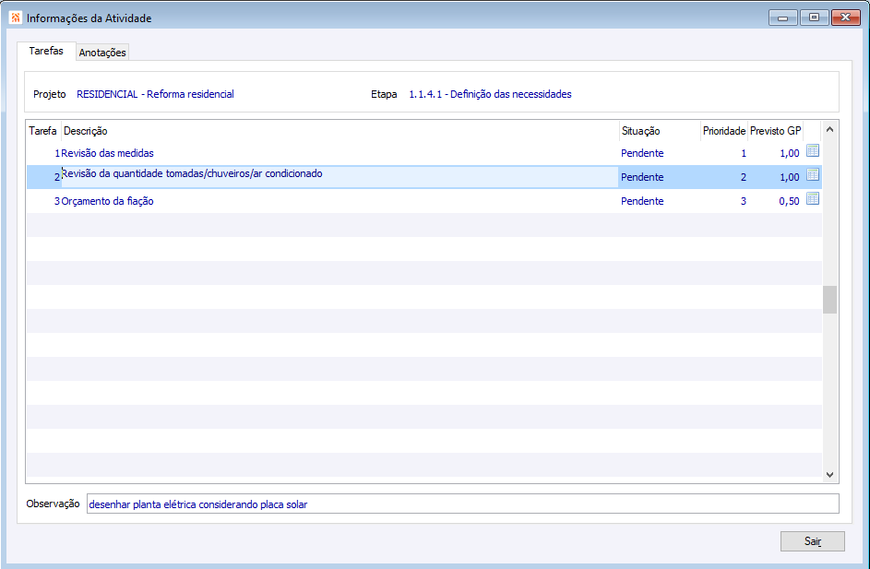Viewport: 870px width, 569px height.
Task: Click the app icon in the title bar
Action: 16,18
